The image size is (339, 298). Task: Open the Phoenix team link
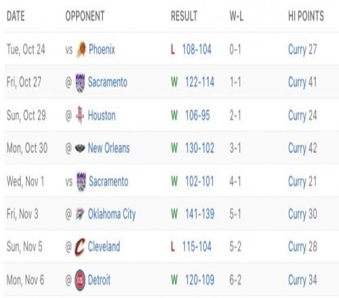pyautogui.click(x=102, y=49)
